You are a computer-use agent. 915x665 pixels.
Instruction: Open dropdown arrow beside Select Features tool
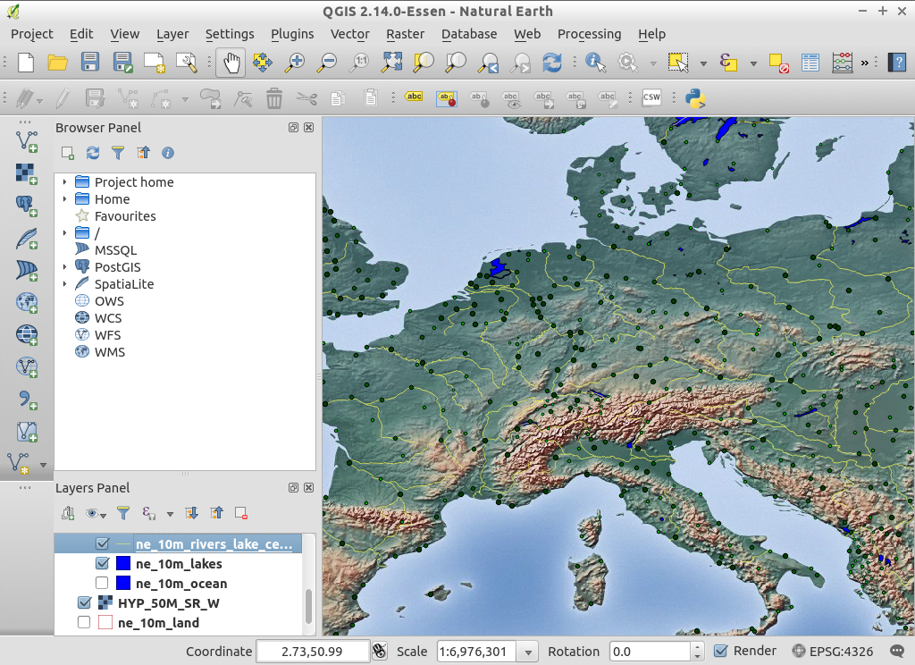click(x=704, y=63)
